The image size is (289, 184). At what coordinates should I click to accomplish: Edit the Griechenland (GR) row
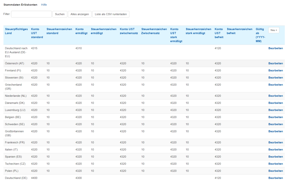(x=275, y=85)
